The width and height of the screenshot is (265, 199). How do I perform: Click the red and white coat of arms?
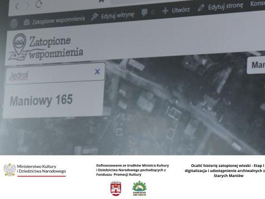tap(116, 188)
